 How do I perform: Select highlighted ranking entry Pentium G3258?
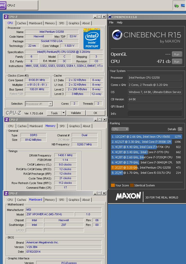click(146, 168)
